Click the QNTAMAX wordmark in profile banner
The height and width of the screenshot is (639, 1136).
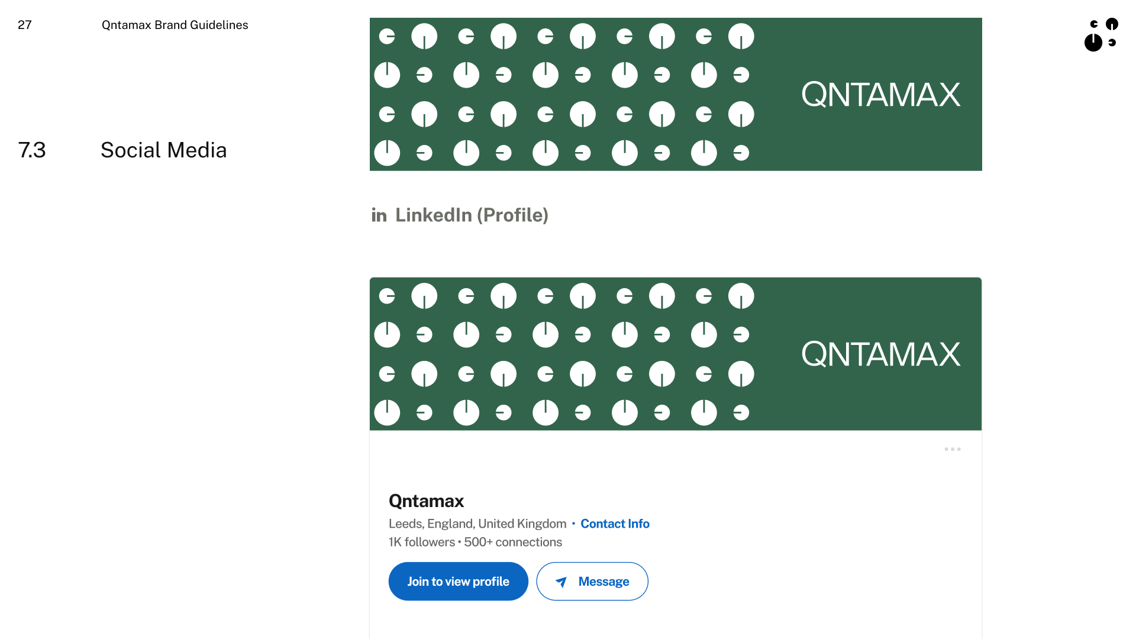click(x=880, y=354)
